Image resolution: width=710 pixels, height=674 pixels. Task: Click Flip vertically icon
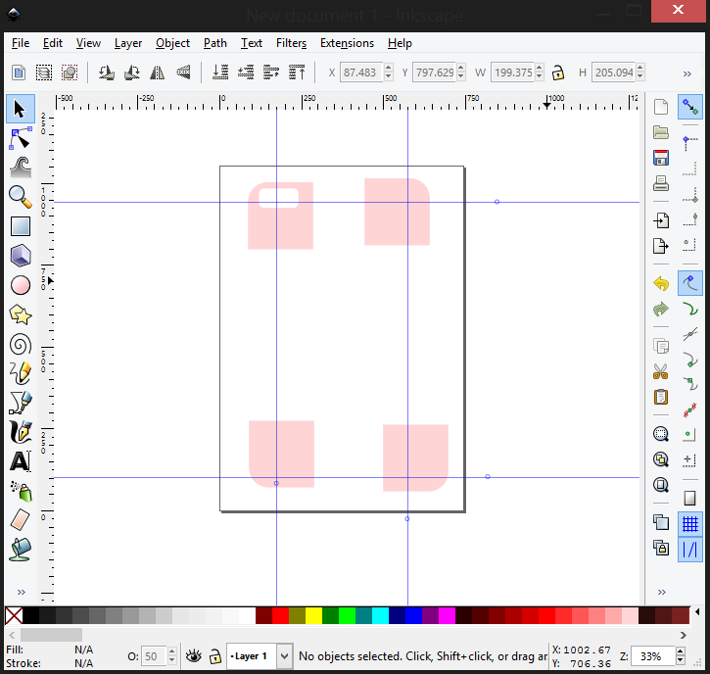point(183,72)
